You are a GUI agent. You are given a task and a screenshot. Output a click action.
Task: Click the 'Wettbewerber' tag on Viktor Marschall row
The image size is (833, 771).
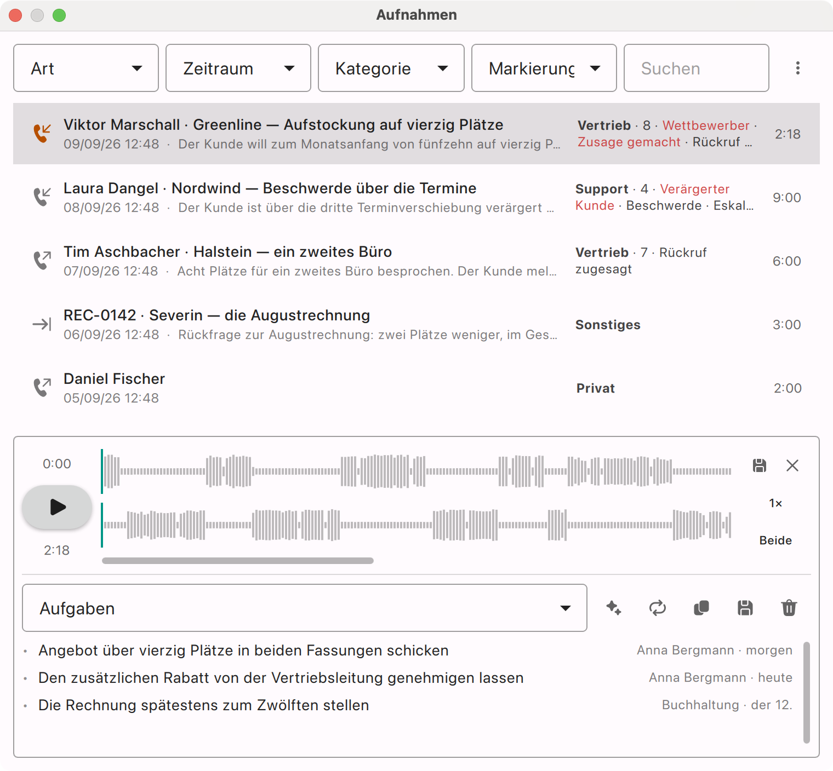(x=706, y=125)
